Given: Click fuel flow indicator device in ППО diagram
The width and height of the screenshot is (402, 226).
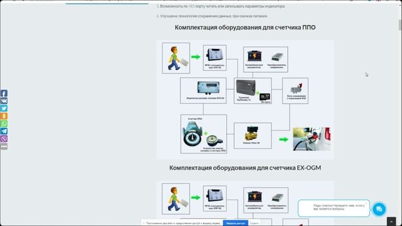Looking at the screenshot, I should 209,88.
